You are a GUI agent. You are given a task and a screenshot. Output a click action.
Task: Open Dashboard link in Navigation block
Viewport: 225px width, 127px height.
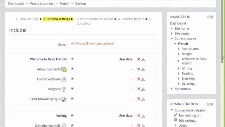pos(178,23)
